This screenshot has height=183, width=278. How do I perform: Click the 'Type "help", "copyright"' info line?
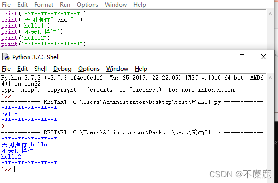click(x=118, y=90)
